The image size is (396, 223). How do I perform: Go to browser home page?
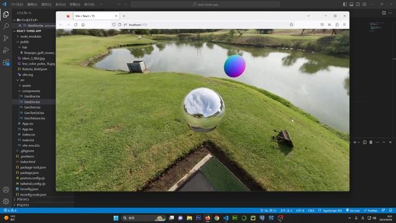(x=83, y=25)
